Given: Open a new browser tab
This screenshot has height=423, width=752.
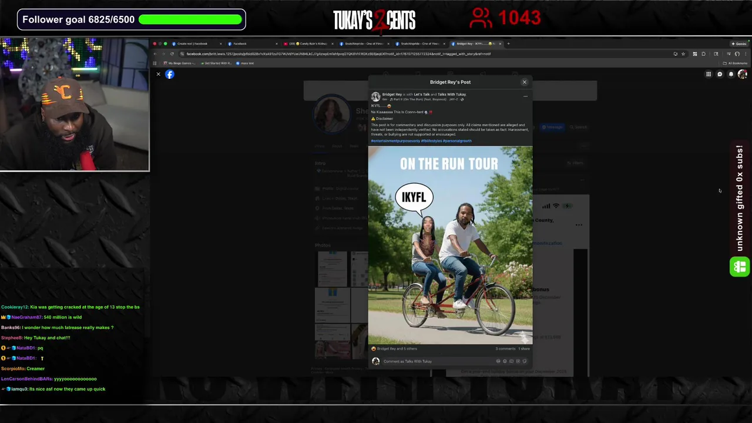Looking at the screenshot, I should [x=509, y=43].
